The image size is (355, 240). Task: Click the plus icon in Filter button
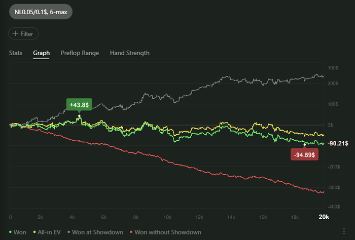[x=16, y=34]
